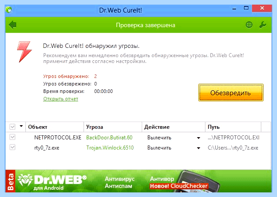
Task: Sort by the Угроза column header
Action: pos(113,127)
